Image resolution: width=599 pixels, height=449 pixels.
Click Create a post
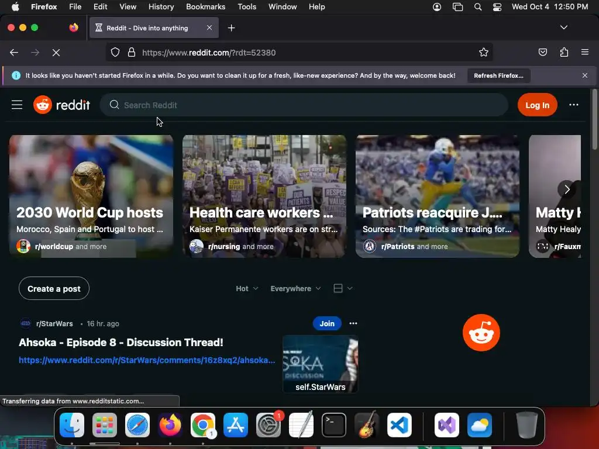click(54, 289)
